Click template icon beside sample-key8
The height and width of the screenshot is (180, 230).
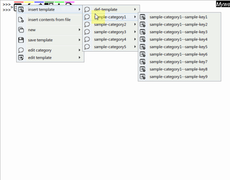tap(142, 69)
